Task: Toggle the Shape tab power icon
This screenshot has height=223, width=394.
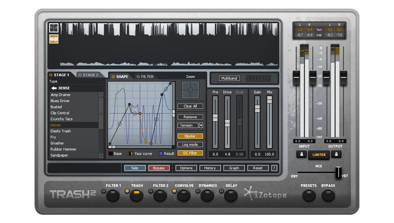Action: (113, 76)
